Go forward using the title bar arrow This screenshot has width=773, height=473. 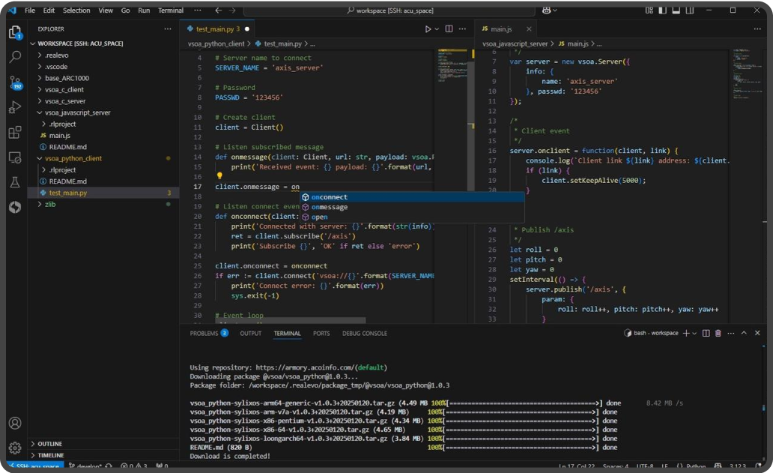[232, 10]
